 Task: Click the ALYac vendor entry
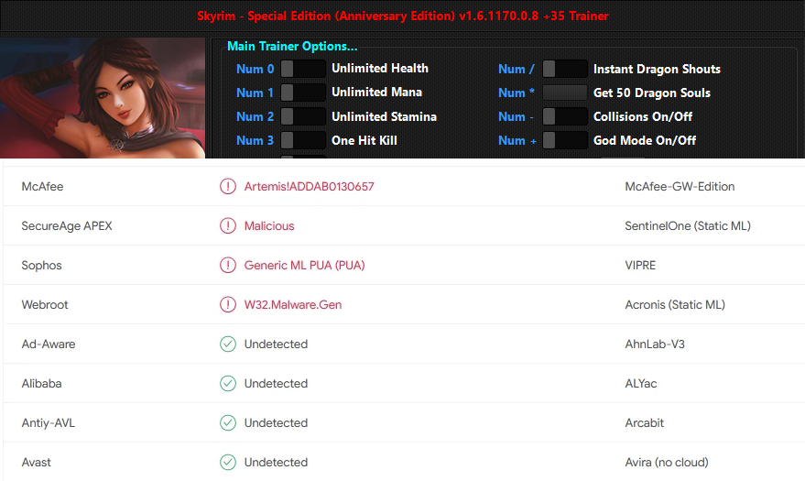tap(641, 384)
